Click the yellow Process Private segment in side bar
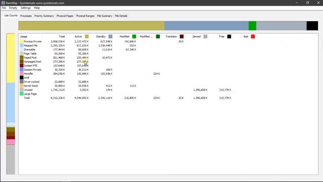 tap(11, 58)
